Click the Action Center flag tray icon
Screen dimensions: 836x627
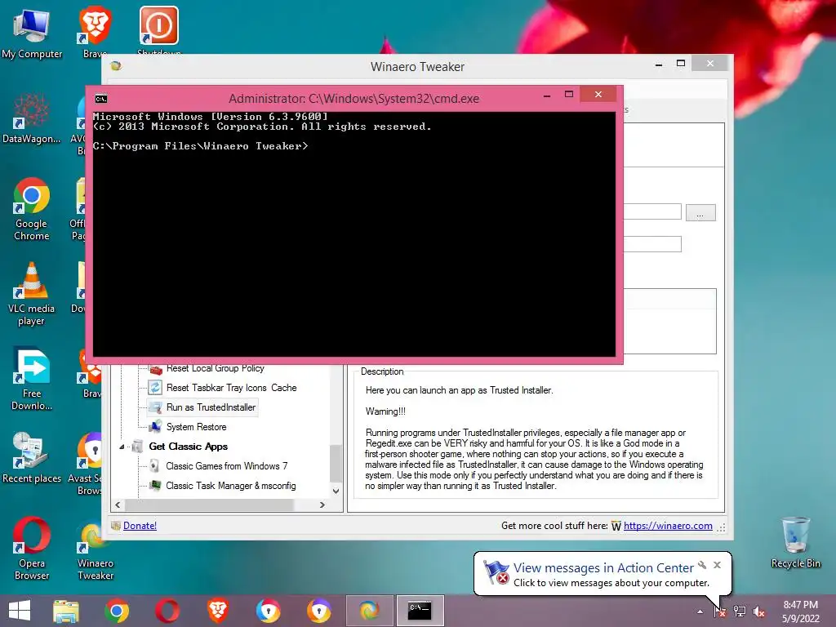pyautogui.click(x=720, y=611)
